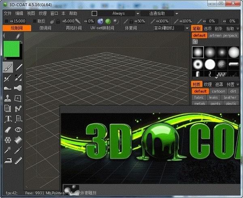Pick the snowflake freeze tool

8,140
